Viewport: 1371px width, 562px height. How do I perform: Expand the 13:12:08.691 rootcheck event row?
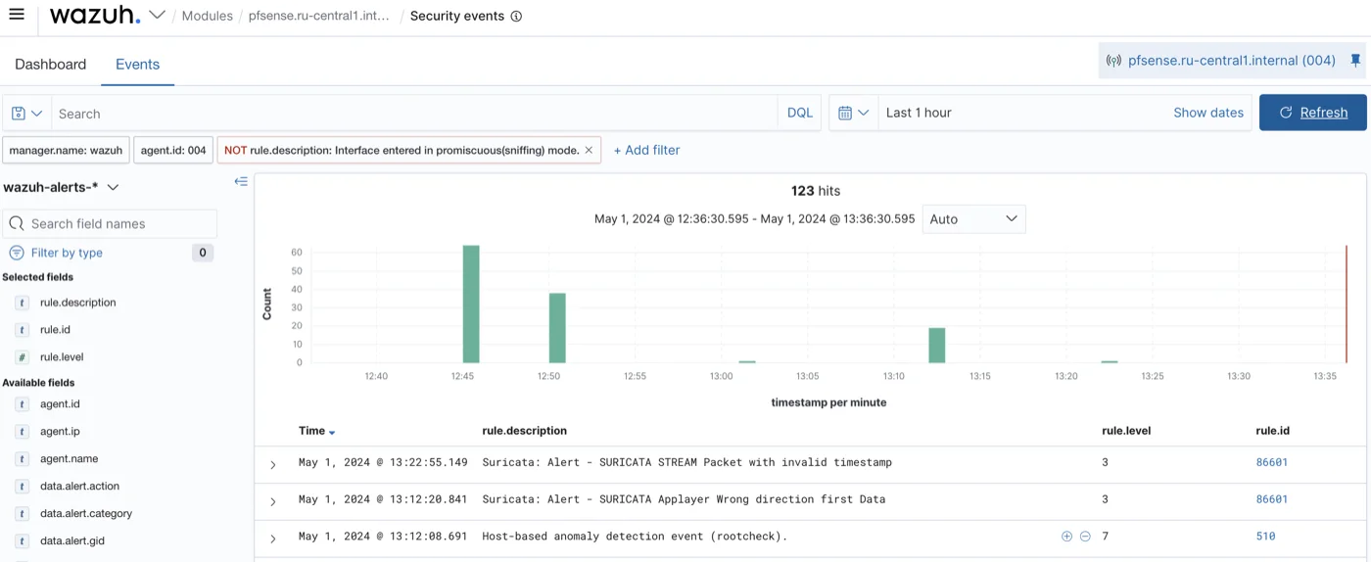tap(273, 539)
